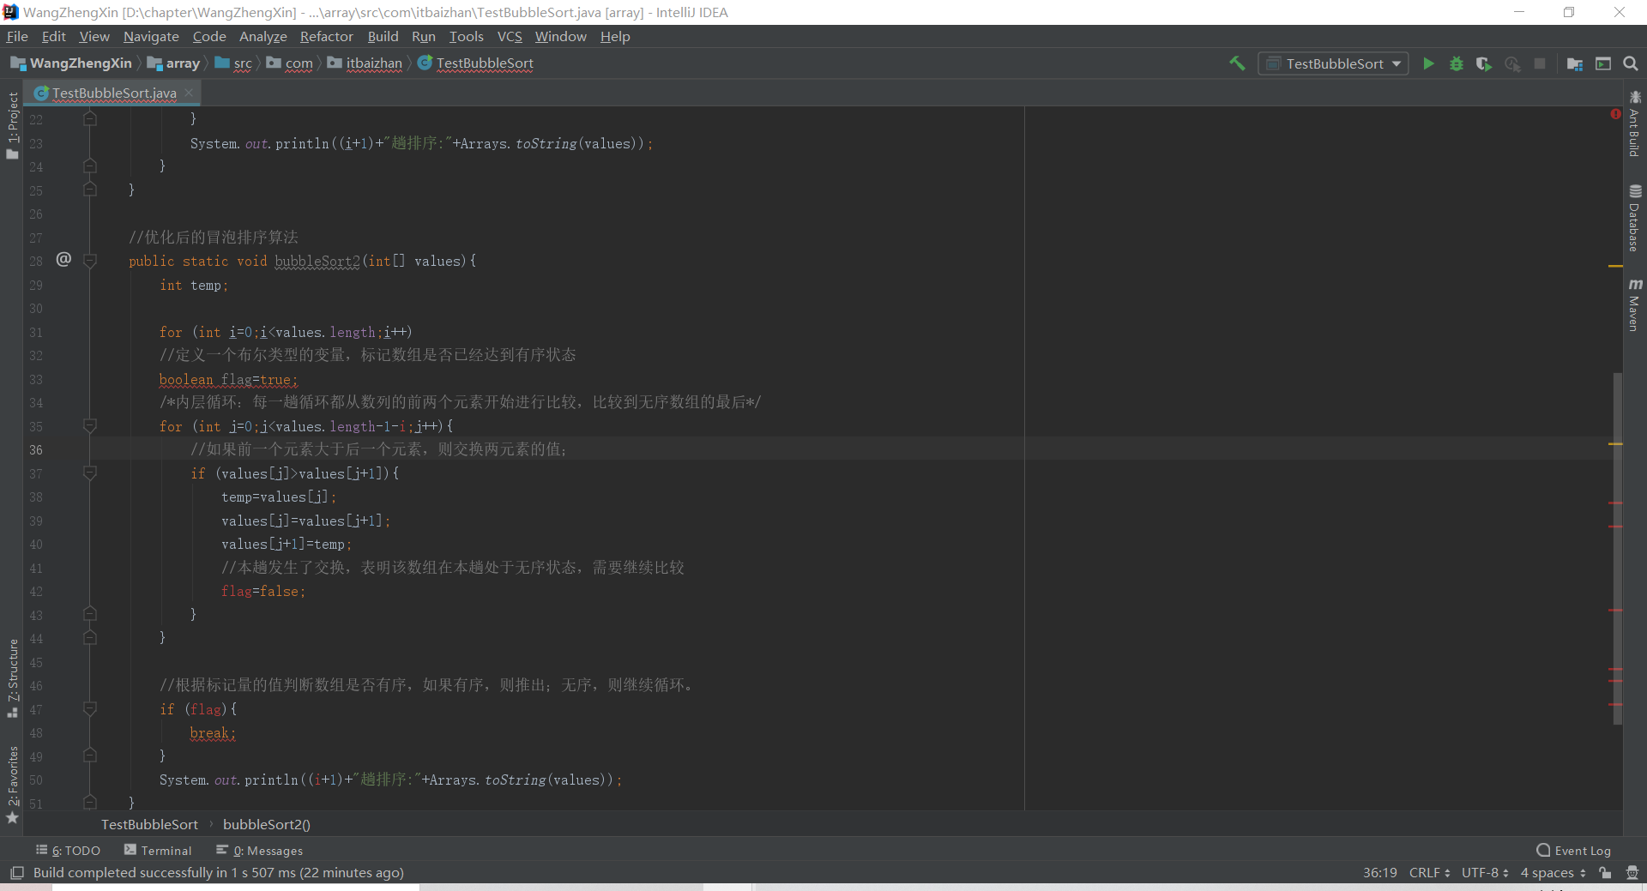Toggle the Database tool window
Screen dimensions: 1647x891
coord(1635,218)
